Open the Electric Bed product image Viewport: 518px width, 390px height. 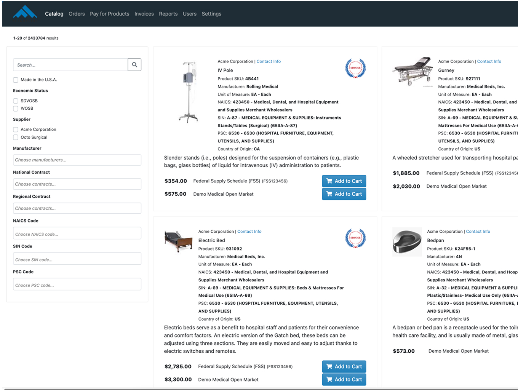tap(178, 241)
